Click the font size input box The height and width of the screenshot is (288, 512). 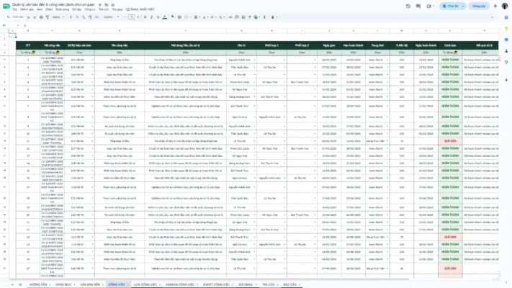click(x=132, y=17)
